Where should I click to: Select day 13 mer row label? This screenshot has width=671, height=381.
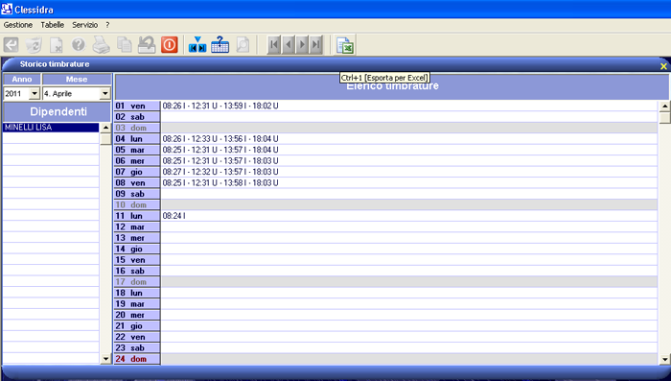pos(137,238)
